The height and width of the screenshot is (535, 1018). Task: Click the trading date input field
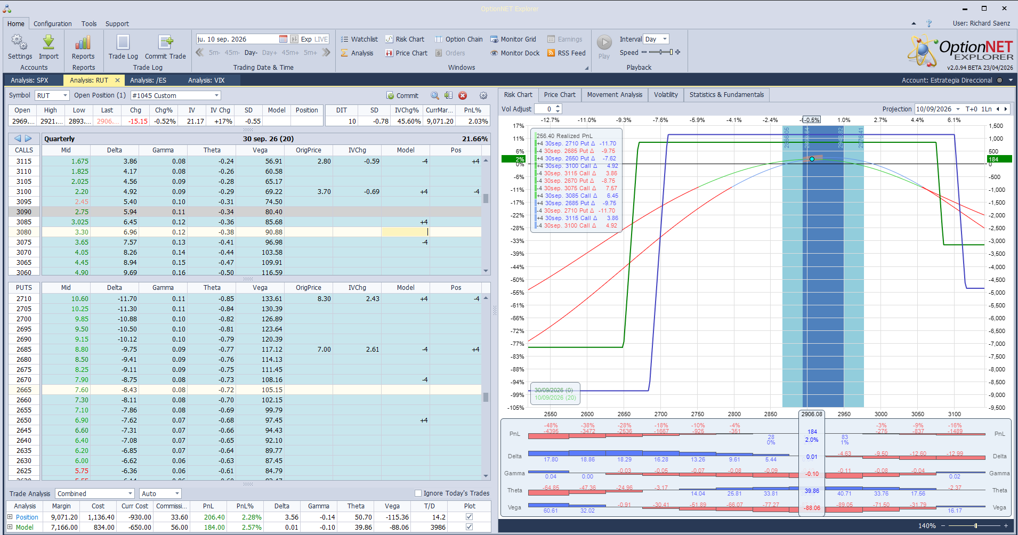click(x=237, y=39)
